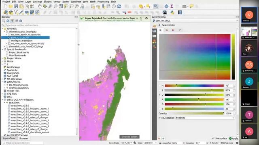Select madagascar.geojson in the browser
Image resolution: width=259 pixels, height=145 pixels.
click(21, 40)
